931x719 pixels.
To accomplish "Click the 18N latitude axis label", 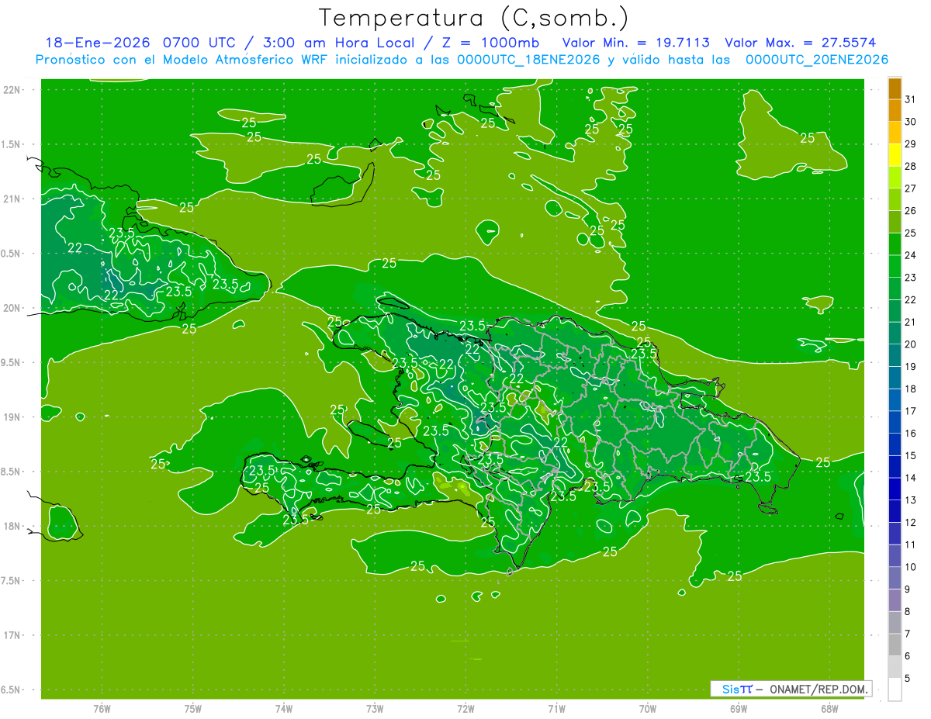I will (x=12, y=526).
